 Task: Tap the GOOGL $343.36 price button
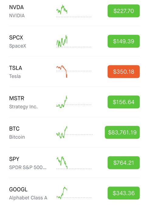pyautogui.click(x=123, y=193)
